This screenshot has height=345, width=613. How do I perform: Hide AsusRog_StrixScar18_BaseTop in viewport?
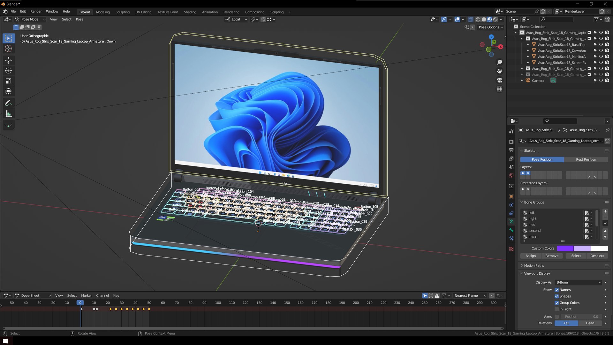tap(601, 45)
